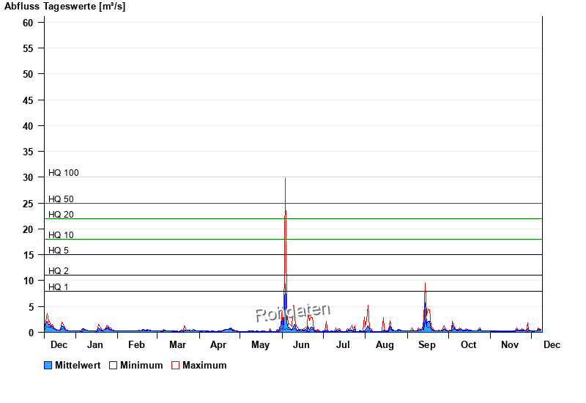Click the HQ 20 line label
This screenshot has width=586, height=403.
pyautogui.click(x=61, y=215)
